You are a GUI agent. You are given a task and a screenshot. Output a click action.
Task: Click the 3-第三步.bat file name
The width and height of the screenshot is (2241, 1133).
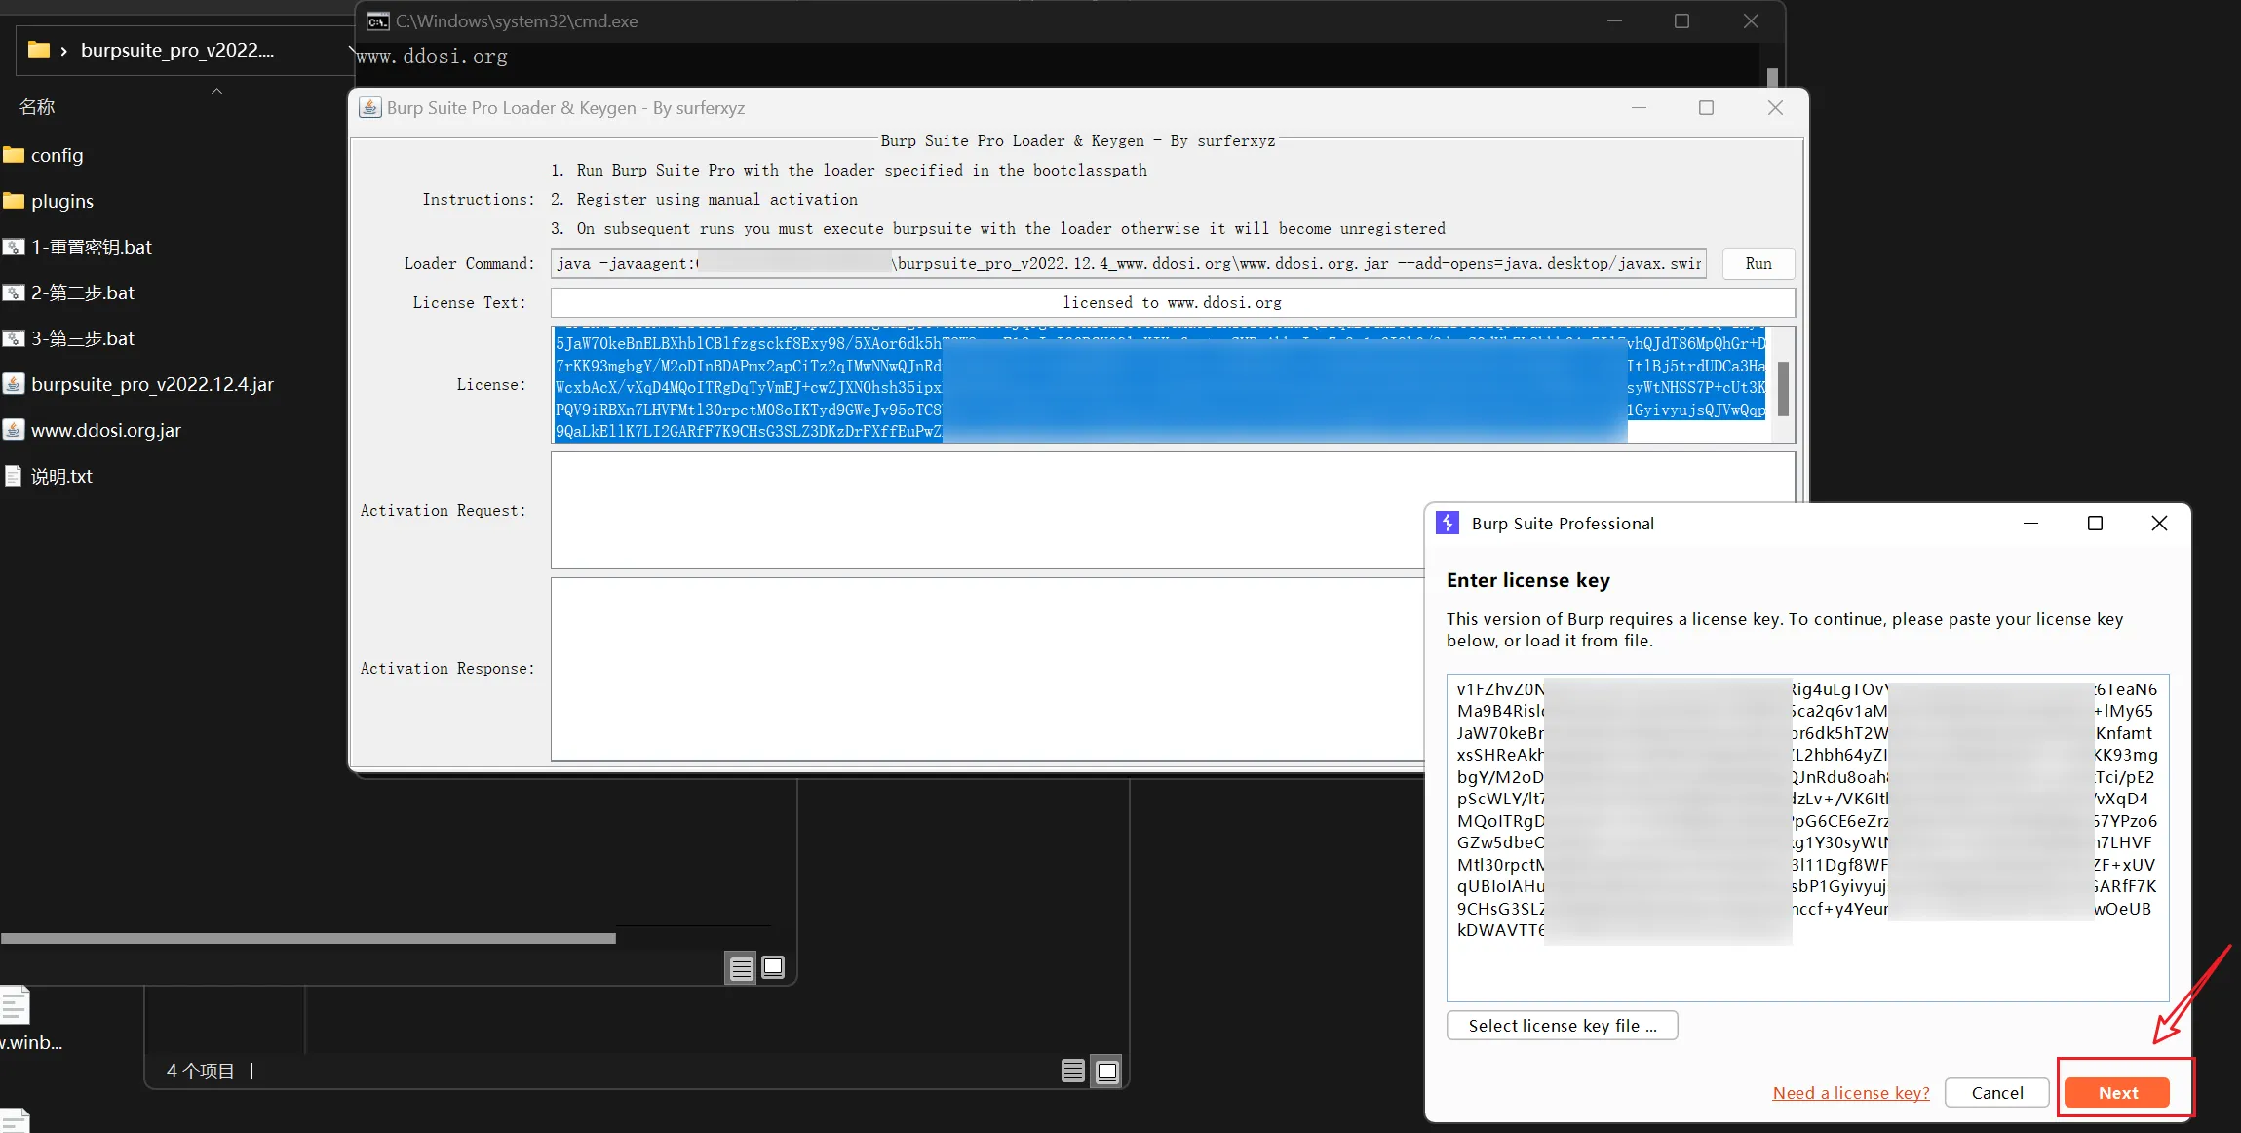click(x=83, y=338)
